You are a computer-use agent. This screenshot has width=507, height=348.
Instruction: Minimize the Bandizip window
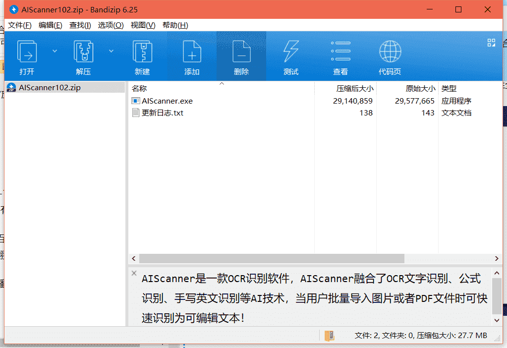click(x=429, y=9)
